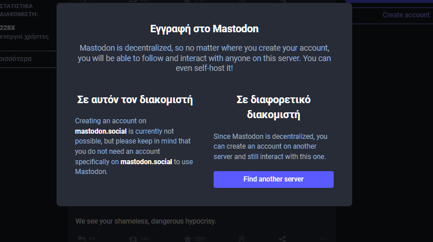433x242 pixels.
Task: Reply to the hypocrisy post via arrow icon
Action: [x=81, y=239]
